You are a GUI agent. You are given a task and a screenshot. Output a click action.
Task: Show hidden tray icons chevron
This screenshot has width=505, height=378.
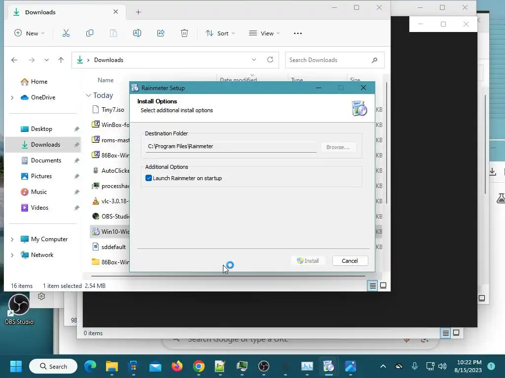tap(383, 366)
